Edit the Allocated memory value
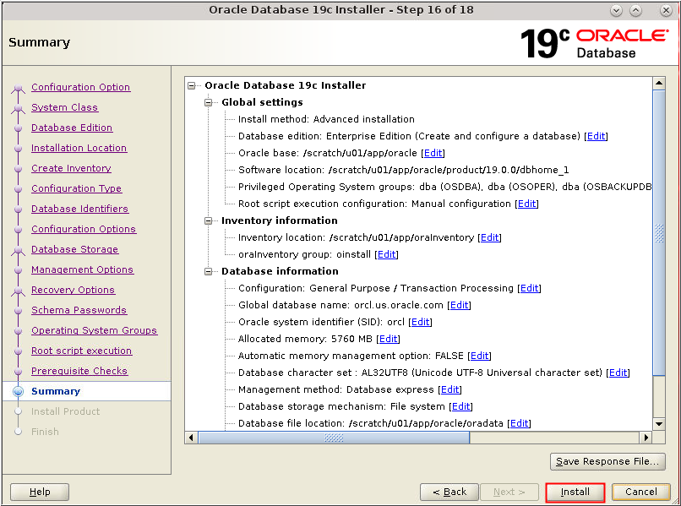Viewport: 681px width, 506px height. pos(388,339)
